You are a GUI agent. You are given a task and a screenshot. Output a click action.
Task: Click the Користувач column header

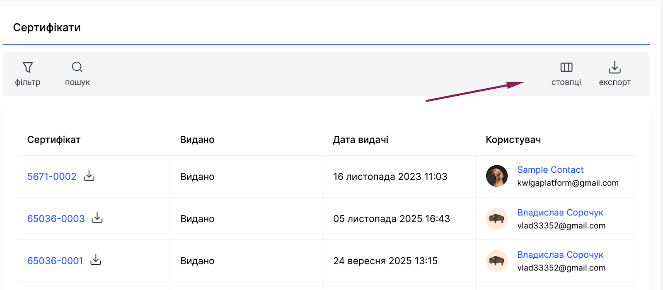click(513, 140)
